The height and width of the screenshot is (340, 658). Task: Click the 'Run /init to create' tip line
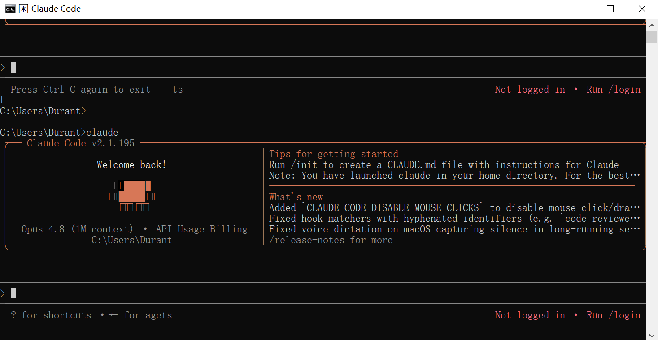point(444,165)
